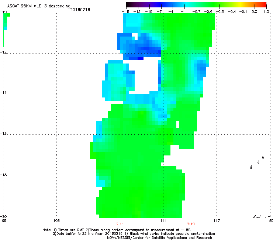Click the color bar label '-7'

coord(159,12)
